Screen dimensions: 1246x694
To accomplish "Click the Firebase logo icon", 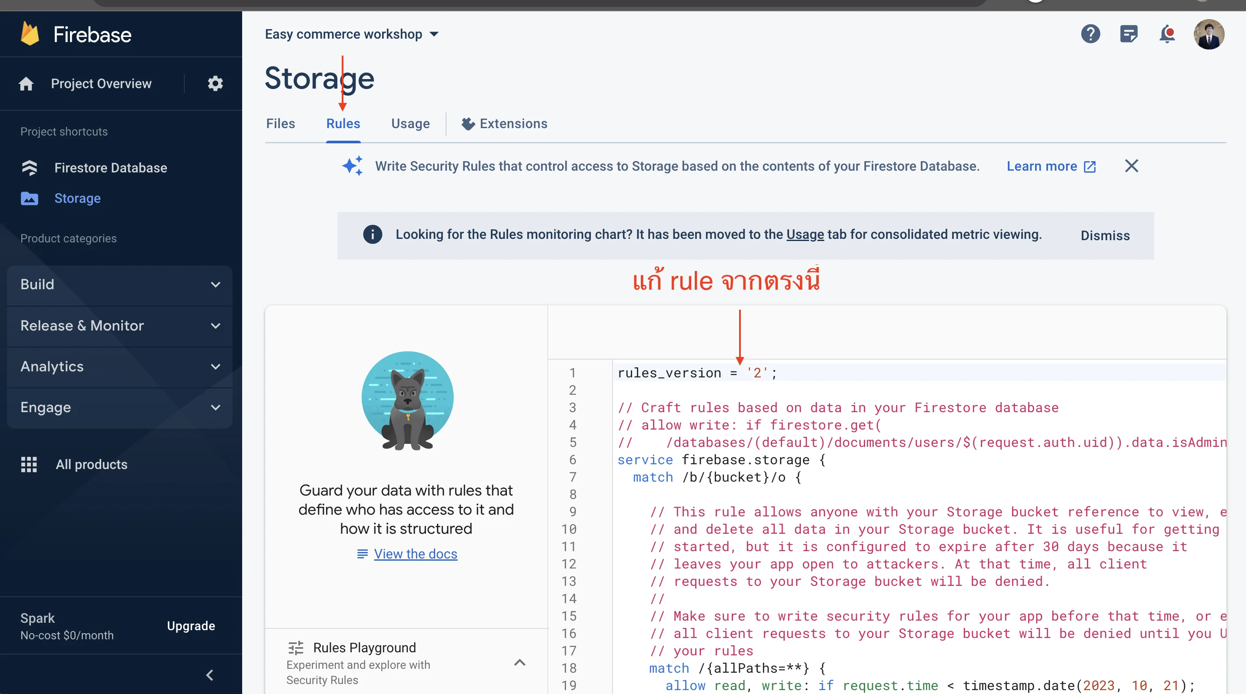I will 30,34.
